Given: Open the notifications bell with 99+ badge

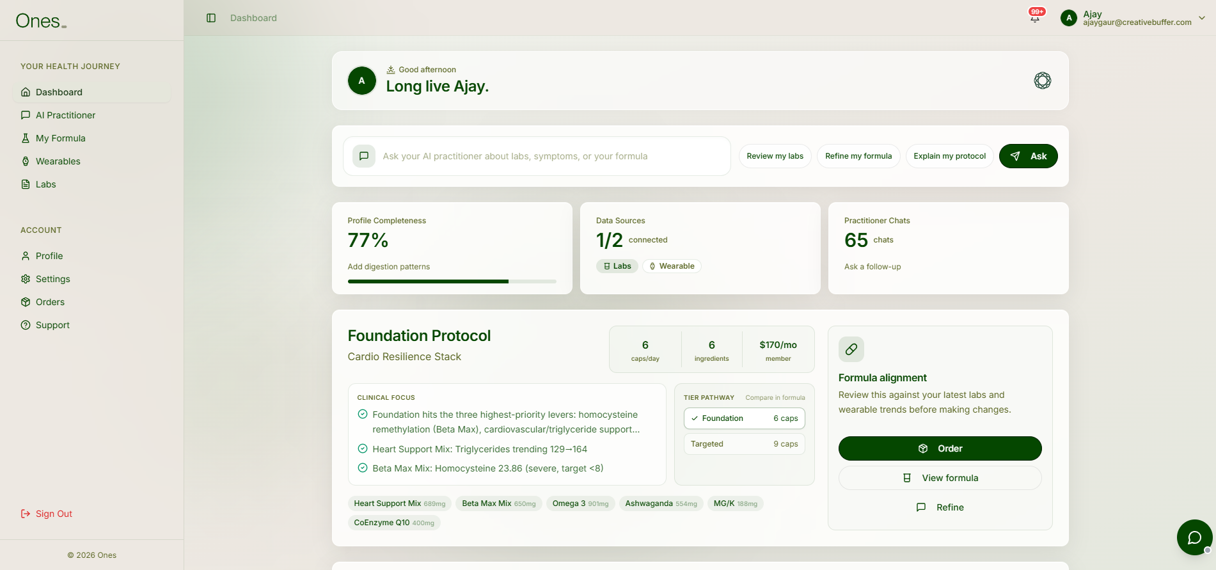Looking at the screenshot, I should click(x=1036, y=17).
